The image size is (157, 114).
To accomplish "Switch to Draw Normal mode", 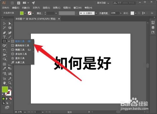I will click(x=3, y=103).
